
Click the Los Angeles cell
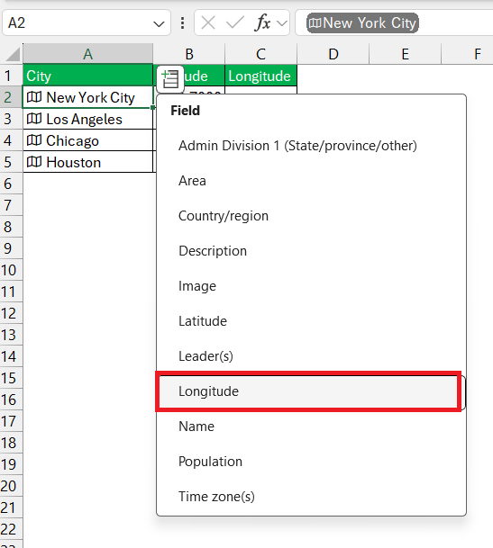pos(88,119)
